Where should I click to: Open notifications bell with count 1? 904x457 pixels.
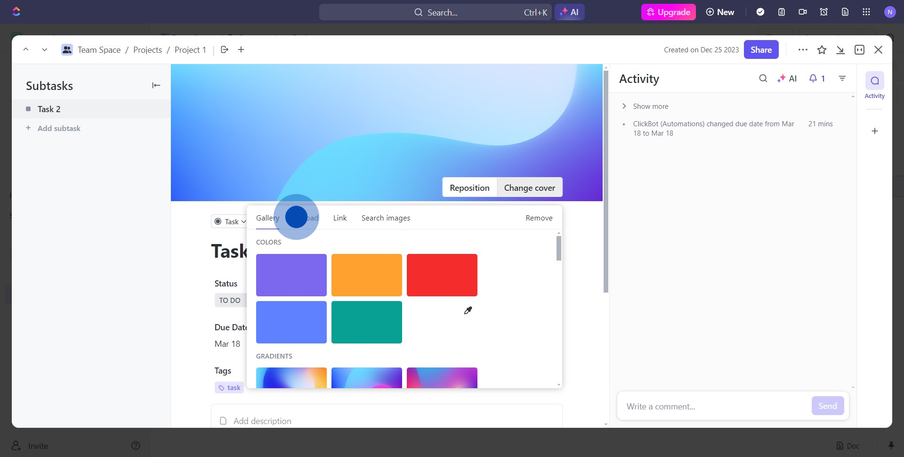tap(817, 79)
